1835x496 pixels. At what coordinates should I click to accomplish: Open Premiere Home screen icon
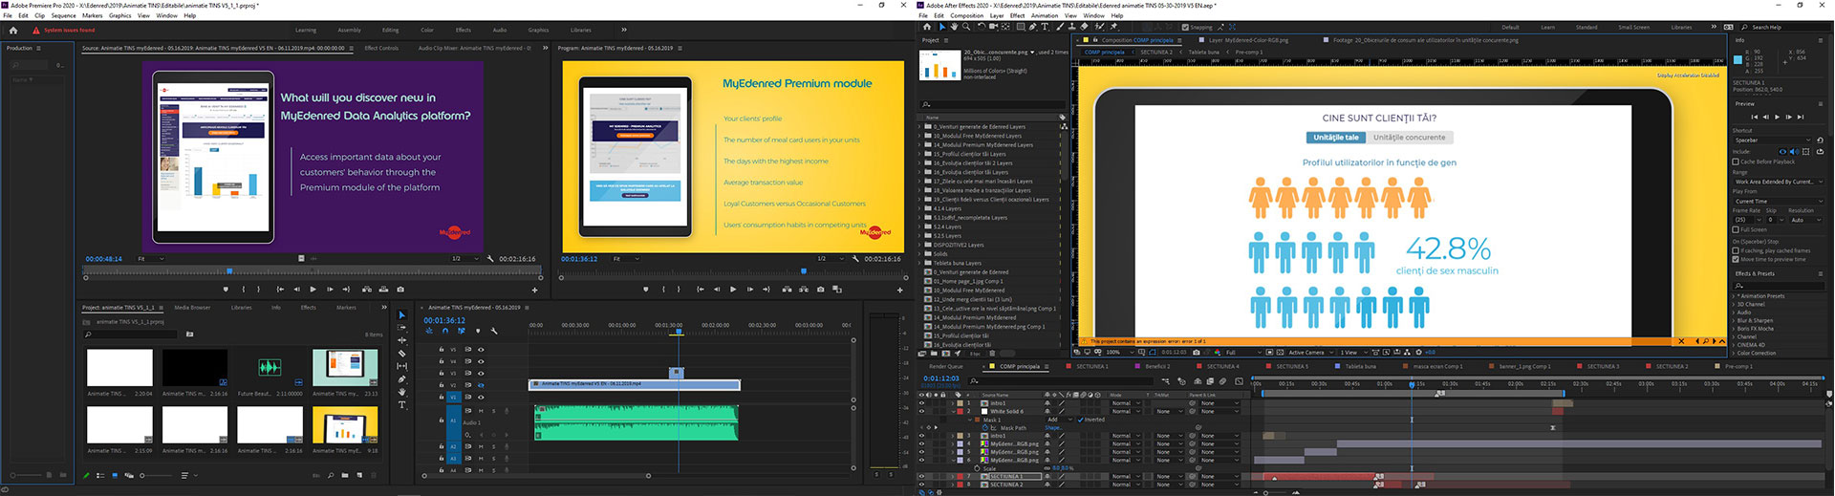(13, 30)
